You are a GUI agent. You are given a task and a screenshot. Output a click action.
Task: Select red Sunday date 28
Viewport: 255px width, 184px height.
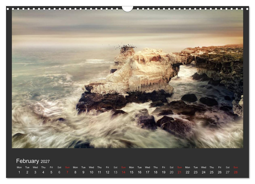236,172
